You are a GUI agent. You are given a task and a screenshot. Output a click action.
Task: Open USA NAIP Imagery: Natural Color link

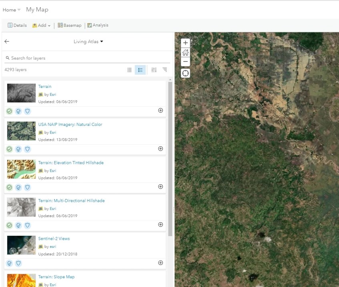click(70, 124)
